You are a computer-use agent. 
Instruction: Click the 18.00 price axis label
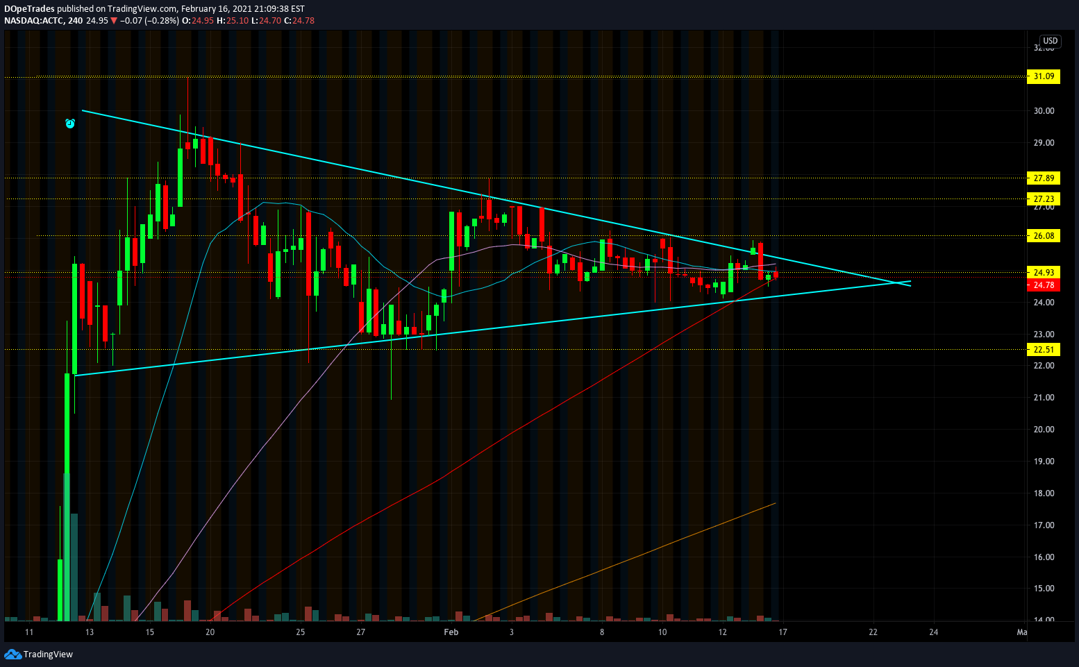[x=1044, y=493]
